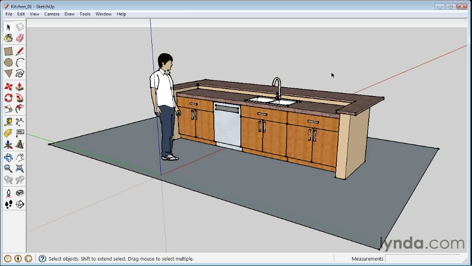This screenshot has width=472, height=266.
Task: Activate the Tape Measure tool
Action: [x=8, y=122]
